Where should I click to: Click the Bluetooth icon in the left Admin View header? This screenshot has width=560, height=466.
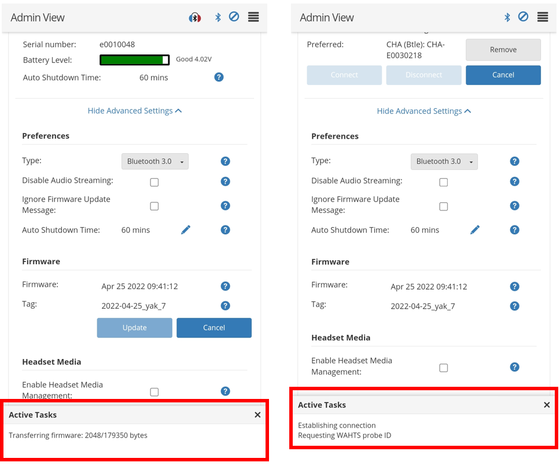218,17
